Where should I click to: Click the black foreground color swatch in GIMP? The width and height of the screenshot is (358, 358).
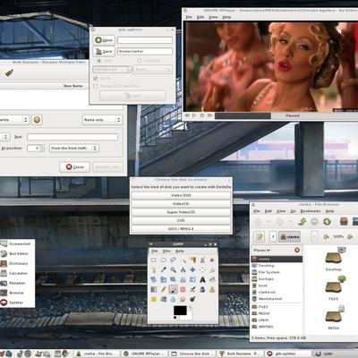pyautogui.click(x=180, y=311)
